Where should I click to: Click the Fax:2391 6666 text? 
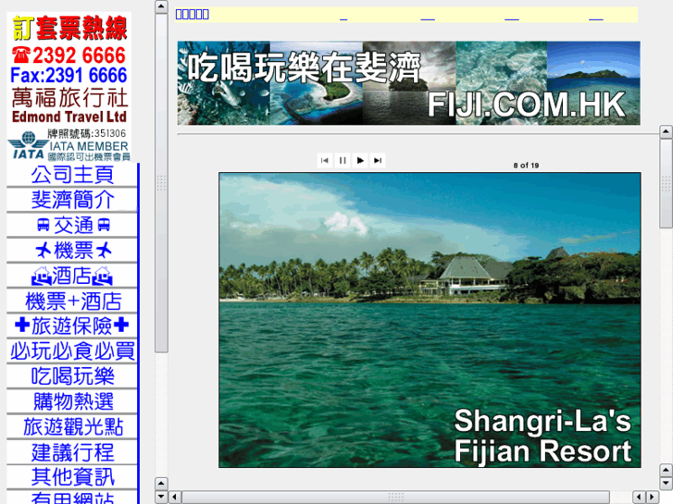pyautogui.click(x=69, y=76)
